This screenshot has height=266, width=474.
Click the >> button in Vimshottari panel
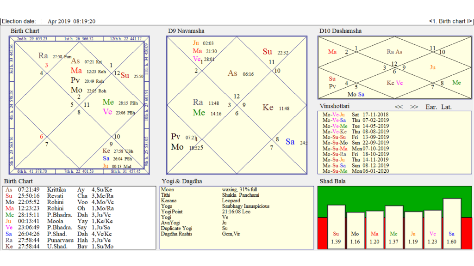[414, 107]
